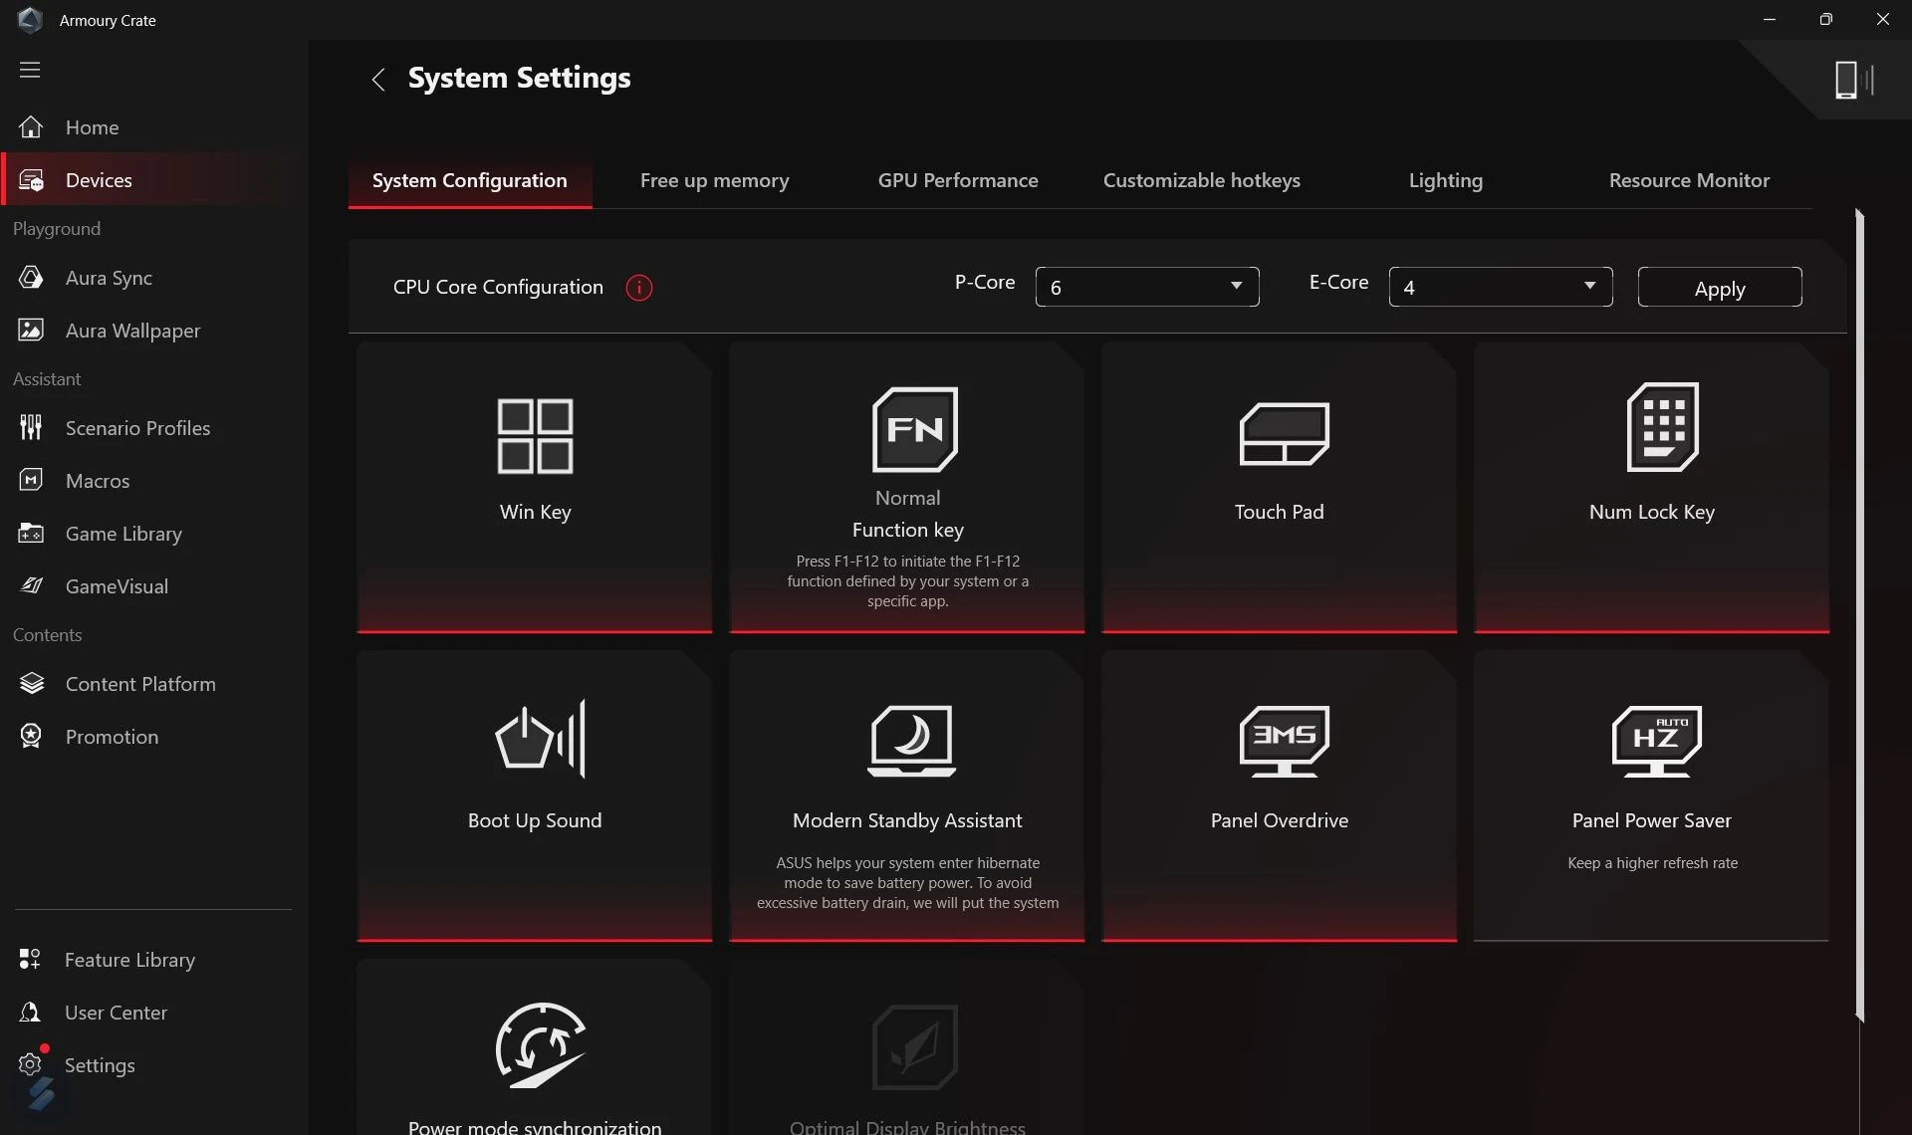Click the Optimal Display Brightness tile

[x=907, y=1047]
